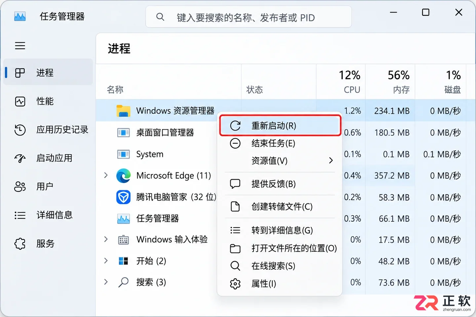
Task: Click the System process icon
Action: point(123,154)
